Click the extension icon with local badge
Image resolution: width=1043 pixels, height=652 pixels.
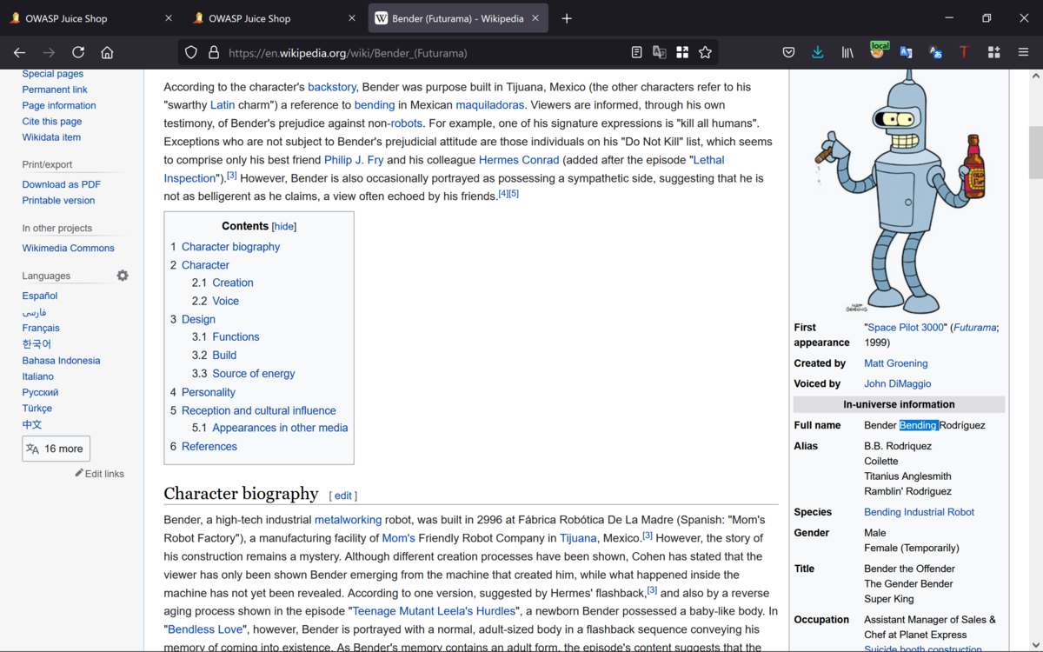tap(878, 51)
